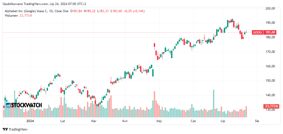Click the 2024 year label on time axis
Screen dimensions: 283x134
[30, 121]
